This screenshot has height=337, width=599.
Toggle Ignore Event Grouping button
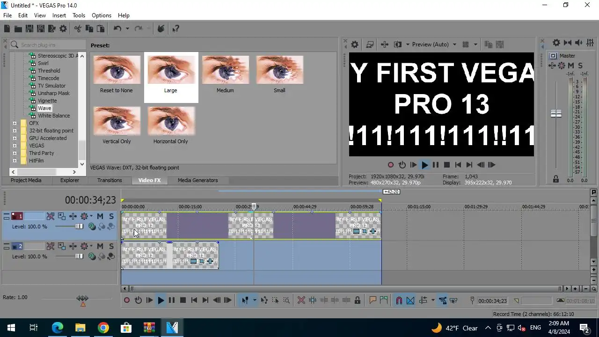[x=453, y=300]
